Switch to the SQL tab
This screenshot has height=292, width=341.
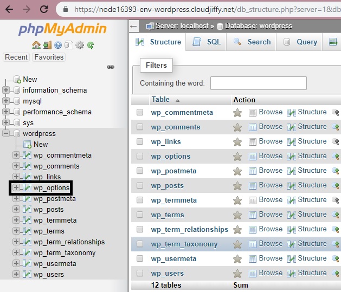click(x=207, y=42)
